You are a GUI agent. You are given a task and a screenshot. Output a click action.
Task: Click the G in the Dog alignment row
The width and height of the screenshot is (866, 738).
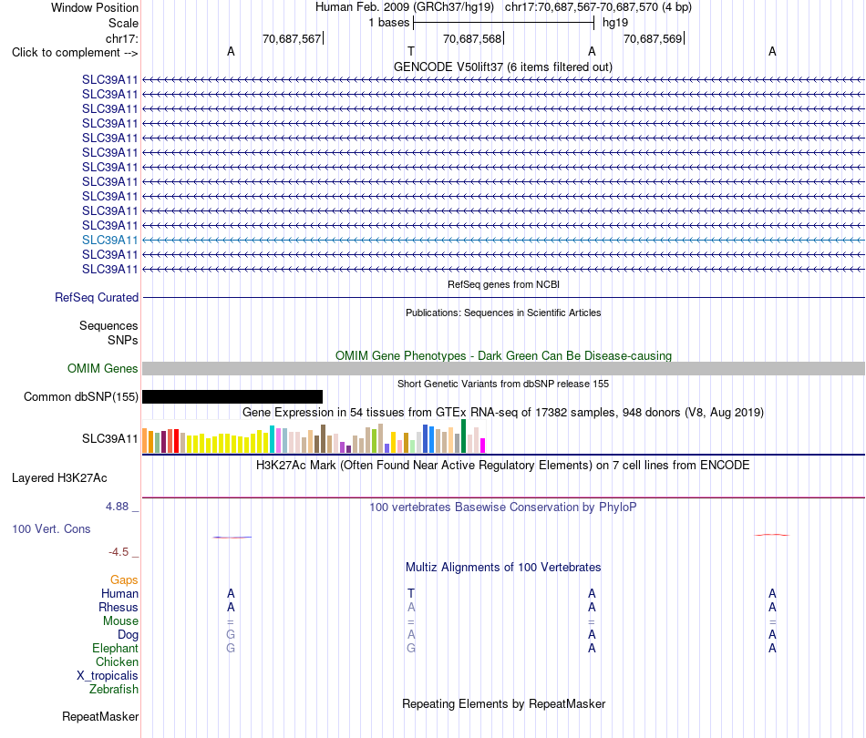[231, 635]
